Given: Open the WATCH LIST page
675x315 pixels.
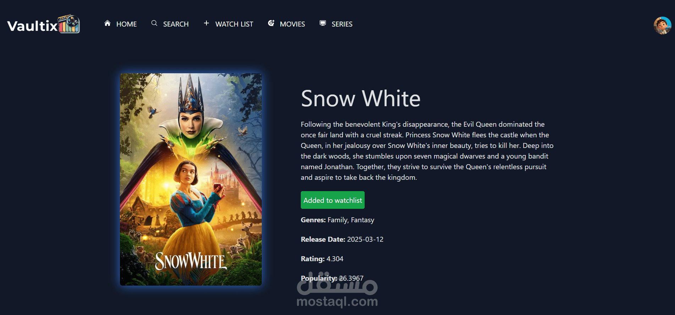Looking at the screenshot, I should pyautogui.click(x=234, y=24).
